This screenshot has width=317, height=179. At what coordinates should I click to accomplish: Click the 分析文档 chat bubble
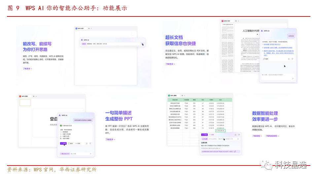click(291, 36)
